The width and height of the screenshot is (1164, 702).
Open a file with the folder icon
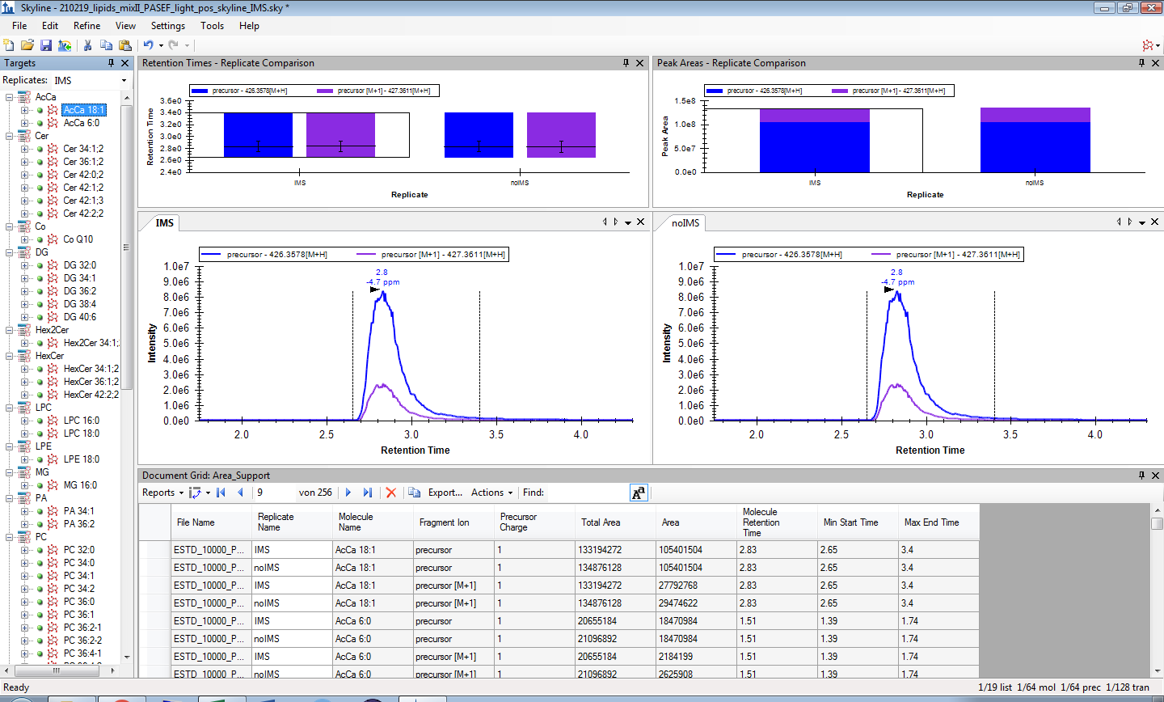coord(27,45)
